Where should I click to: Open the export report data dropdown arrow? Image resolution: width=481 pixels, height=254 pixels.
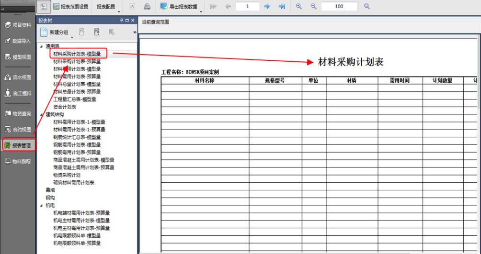(x=201, y=11)
